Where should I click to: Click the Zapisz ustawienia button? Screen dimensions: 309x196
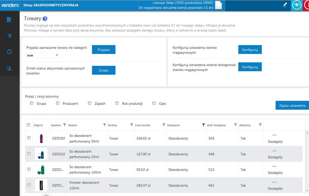[x=292, y=105]
